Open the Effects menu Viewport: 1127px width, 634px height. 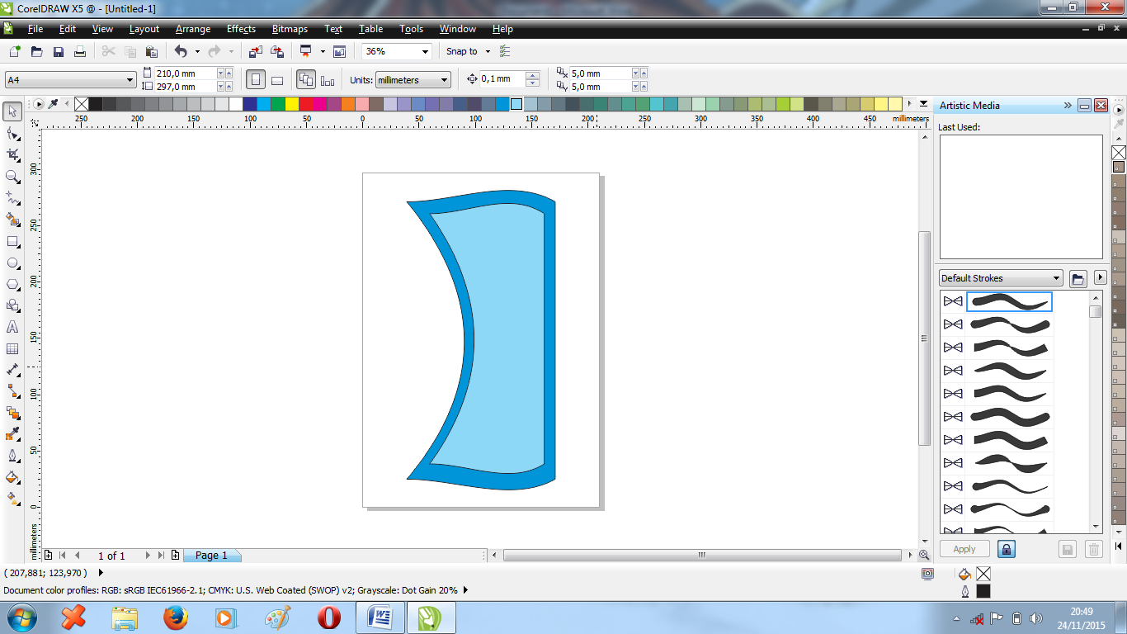pos(241,29)
